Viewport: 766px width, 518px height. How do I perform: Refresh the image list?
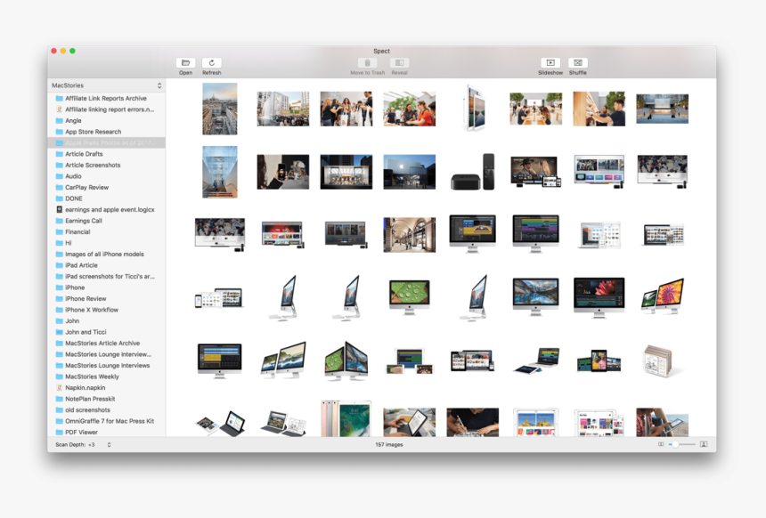(211, 63)
